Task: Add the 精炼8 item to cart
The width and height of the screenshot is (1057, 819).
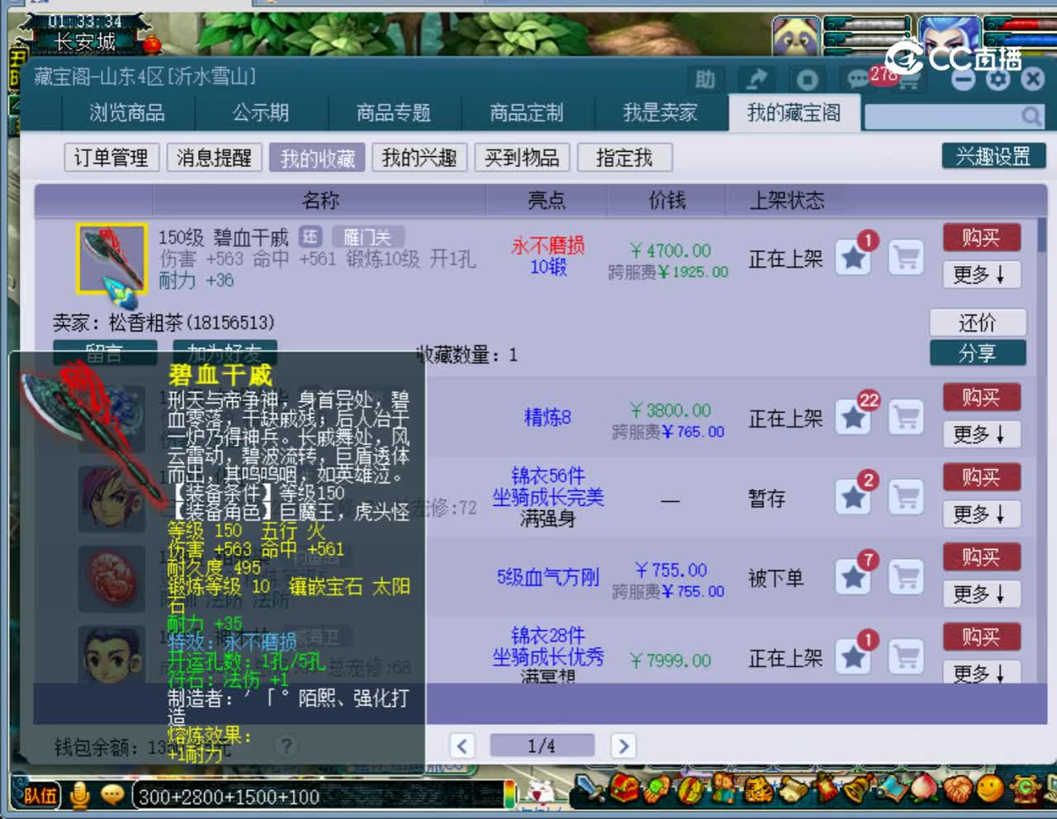Action: point(907,418)
